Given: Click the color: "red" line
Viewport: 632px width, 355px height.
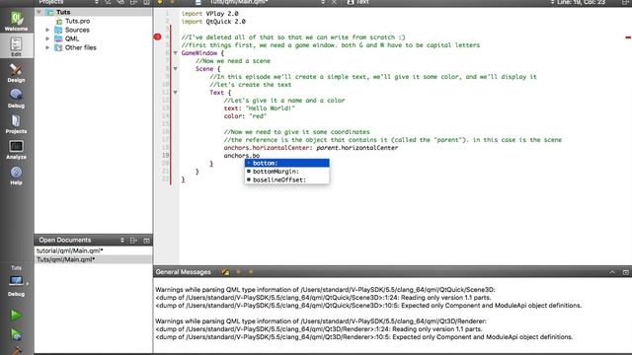Looking at the screenshot, I should click(x=246, y=116).
